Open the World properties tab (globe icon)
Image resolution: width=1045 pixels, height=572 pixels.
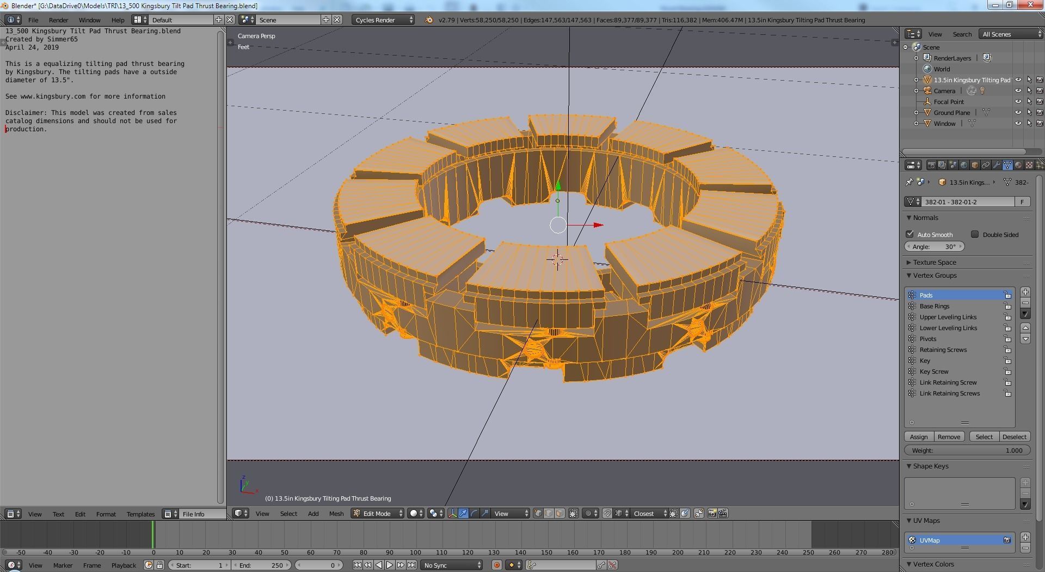[x=964, y=165]
